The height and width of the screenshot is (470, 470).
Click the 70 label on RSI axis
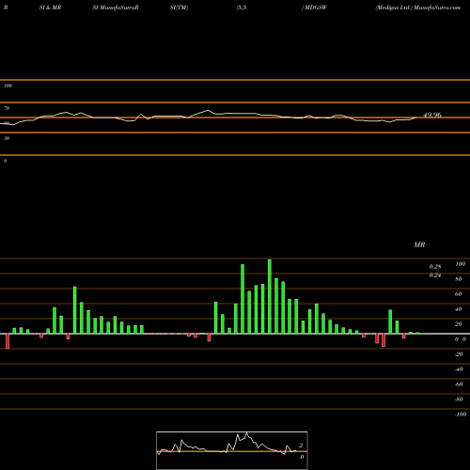pos(7,108)
